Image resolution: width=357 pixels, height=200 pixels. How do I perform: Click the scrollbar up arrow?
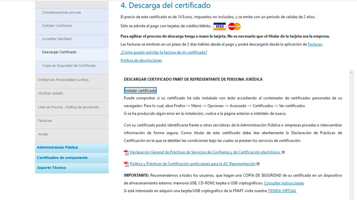tap(351, 73)
